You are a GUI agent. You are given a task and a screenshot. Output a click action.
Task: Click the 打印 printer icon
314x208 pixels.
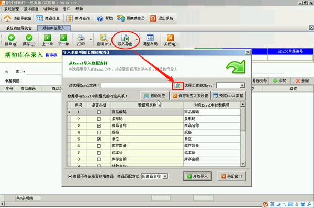81,38
